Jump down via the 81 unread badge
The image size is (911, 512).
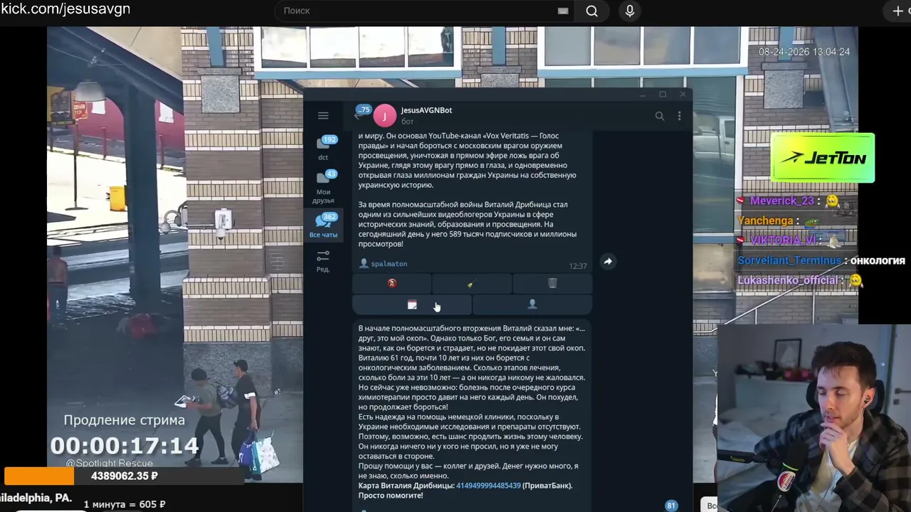coord(671,506)
